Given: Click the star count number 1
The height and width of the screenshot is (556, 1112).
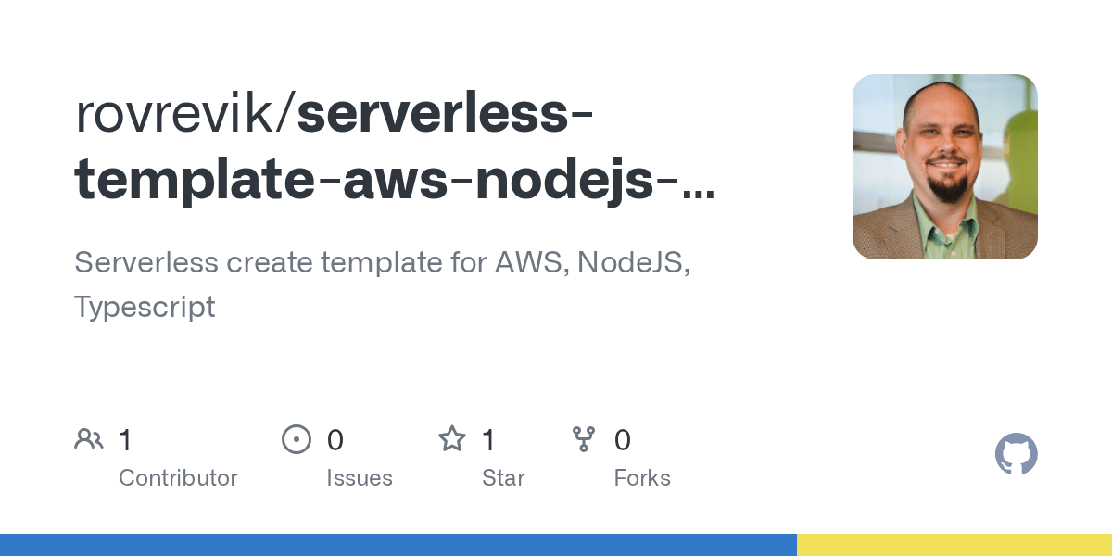Looking at the screenshot, I should coord(489,440).
